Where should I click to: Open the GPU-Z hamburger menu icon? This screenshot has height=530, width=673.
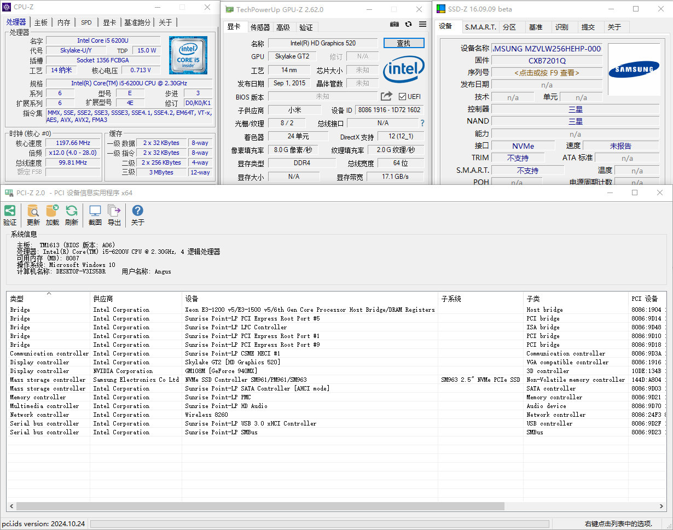point(422,24)
